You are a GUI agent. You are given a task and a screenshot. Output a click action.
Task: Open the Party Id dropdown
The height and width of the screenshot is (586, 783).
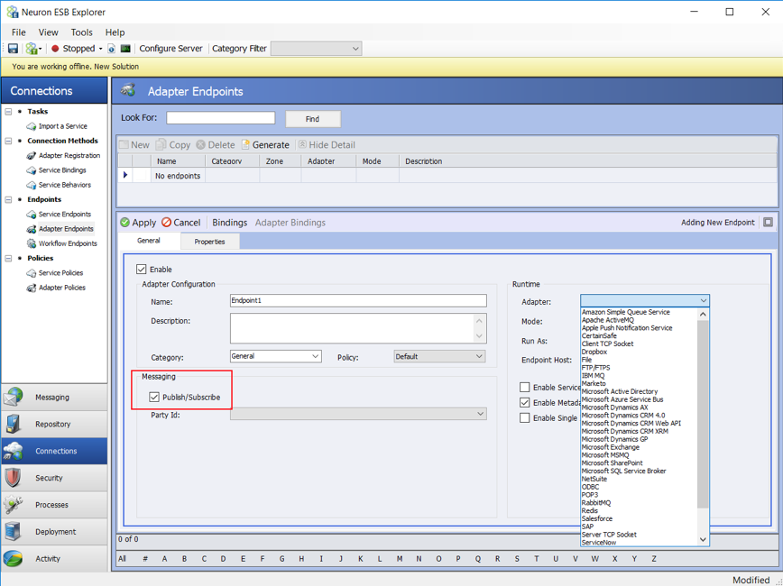point(358,414)
